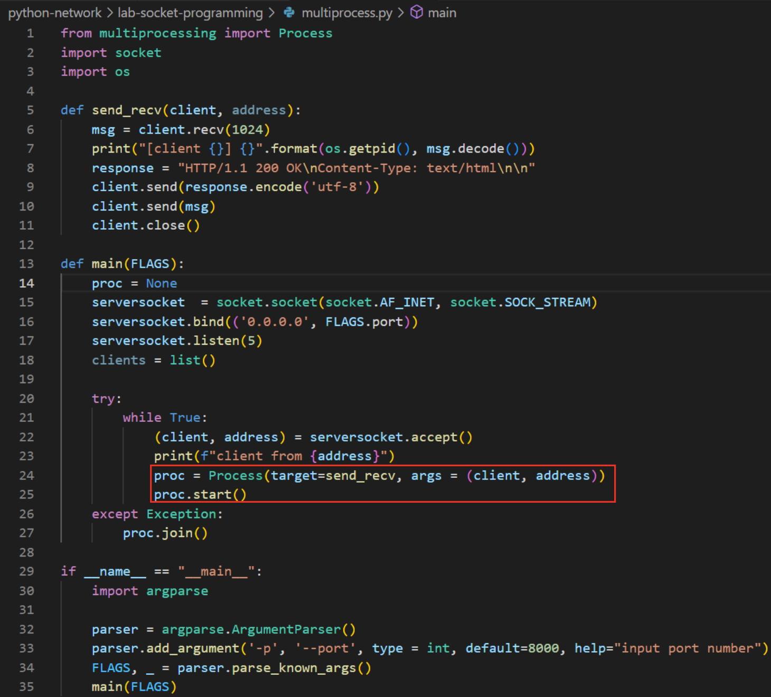Click line number 1 in gutter

click(30, 33)
